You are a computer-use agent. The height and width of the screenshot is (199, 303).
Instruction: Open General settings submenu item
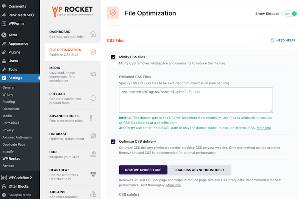pos(8,87)
